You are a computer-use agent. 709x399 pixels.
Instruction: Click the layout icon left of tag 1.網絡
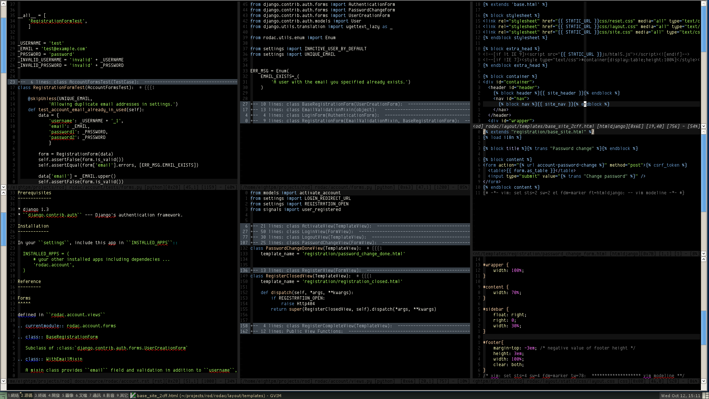[4, 395]
